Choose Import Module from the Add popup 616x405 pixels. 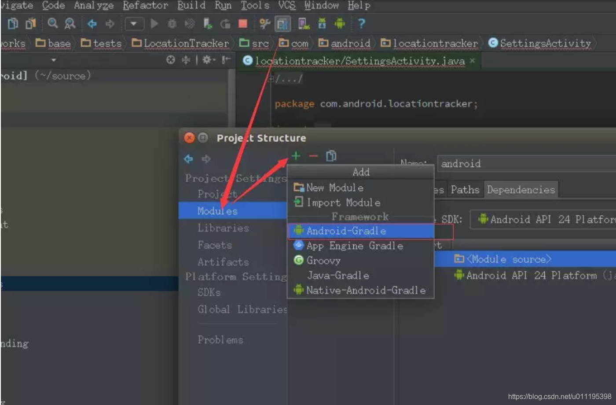click(x=360, y=202)
